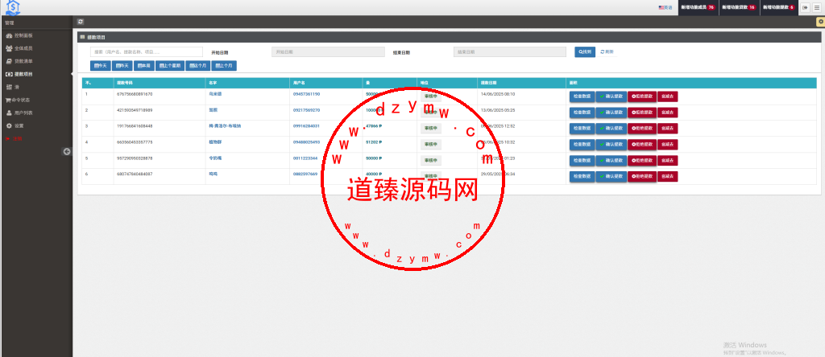825x357 pixels.
Task: Open the hamburger menu in top bar
Action: coord(817,7)
